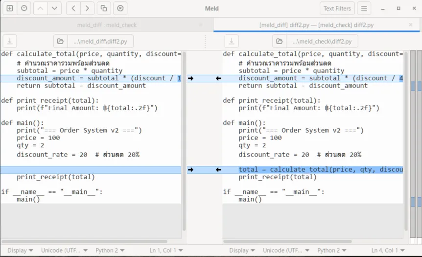Open the recent comparisons clock icon
422x257 pixels.
click(x=24, y=8)
